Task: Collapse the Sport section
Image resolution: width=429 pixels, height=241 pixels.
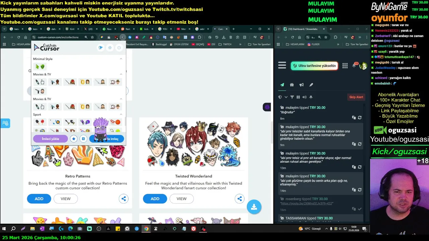Action: click(x=121, y=114)
